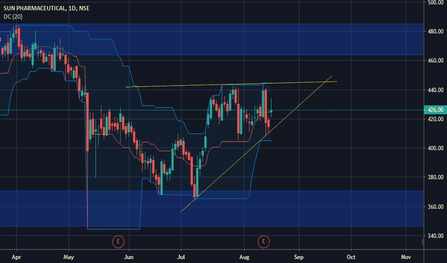
Task: Click the 380.00 price axis label
Action: [x=435, y=177]
